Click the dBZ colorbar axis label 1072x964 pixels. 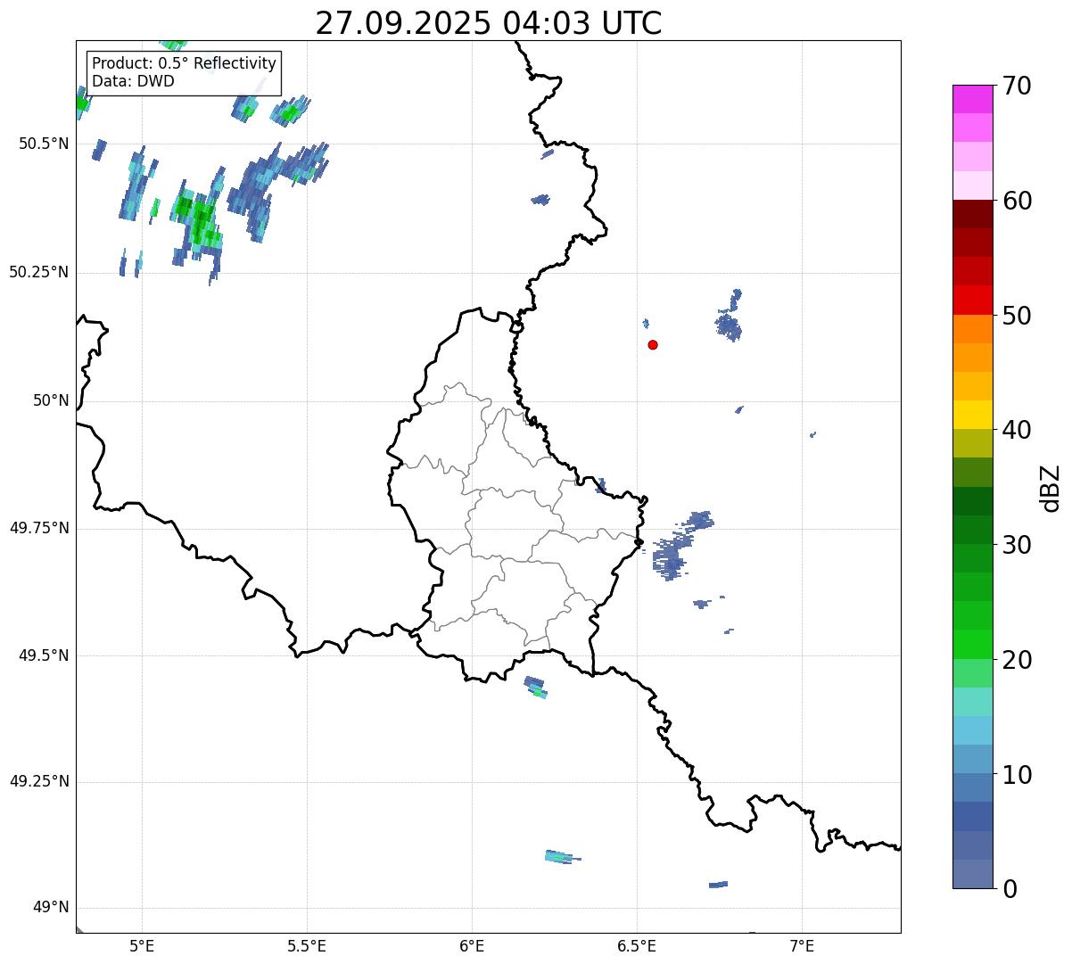[x=1051, y=487]
